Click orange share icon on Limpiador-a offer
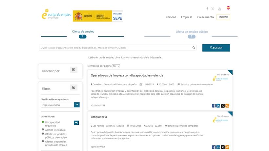Image resolution: width=269 pixels, height=151 pixels. [x=227, y=147]
